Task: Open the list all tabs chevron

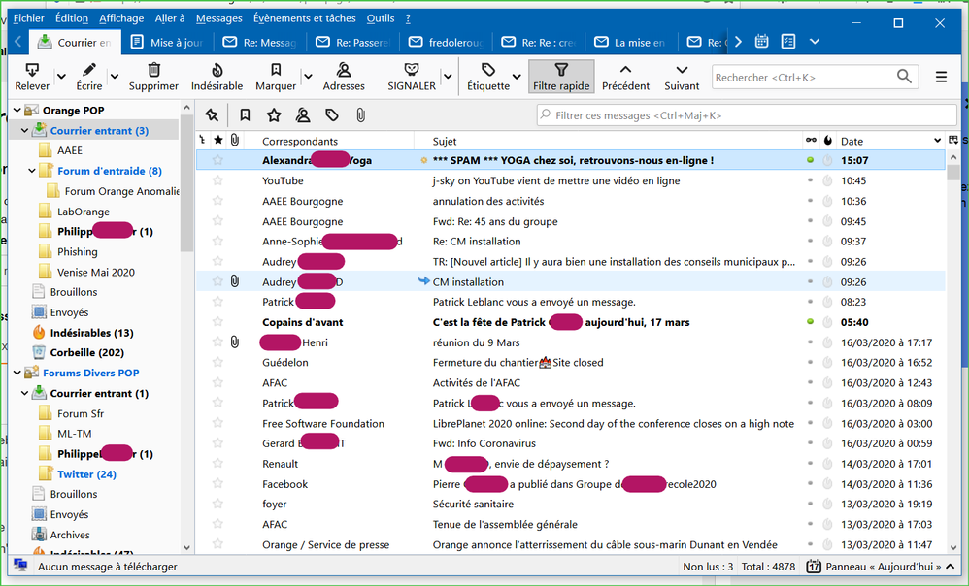Action: click(815, 42)
